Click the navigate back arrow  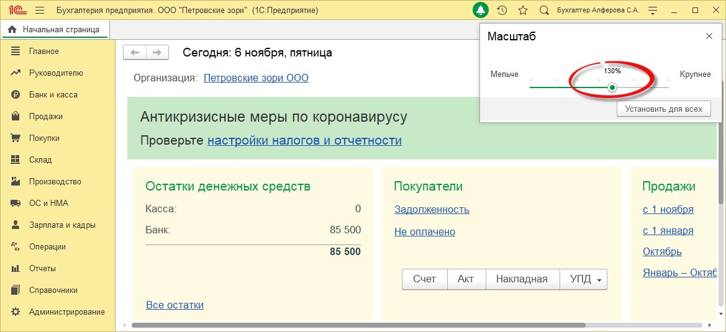(135, 53)
